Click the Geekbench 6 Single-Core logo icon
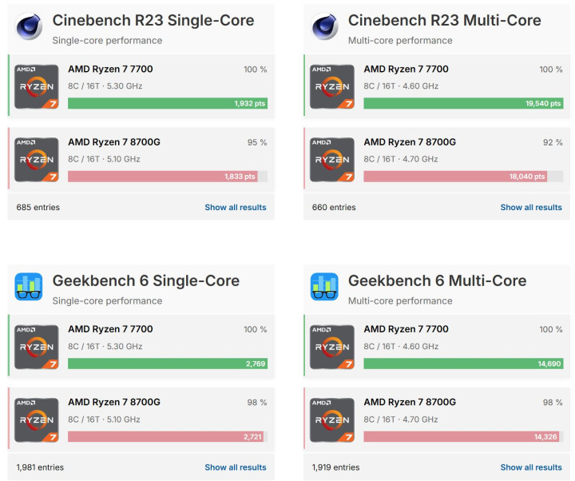This screenshot has width=575, height=481. [30, 288]
